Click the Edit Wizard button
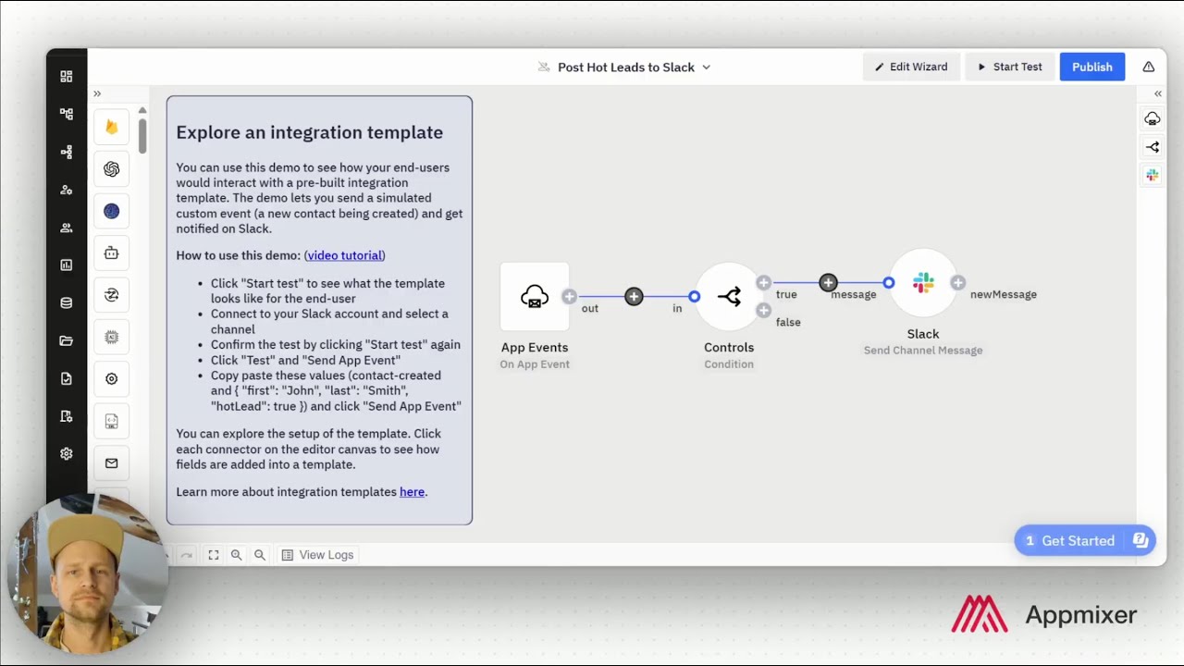Viewport: 1184px width, 666px height. tap(911, 67)
